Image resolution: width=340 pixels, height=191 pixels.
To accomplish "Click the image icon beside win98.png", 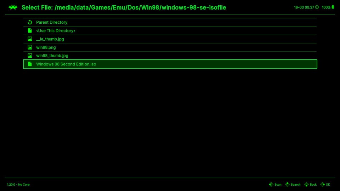I will [30, 47].
